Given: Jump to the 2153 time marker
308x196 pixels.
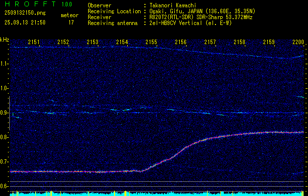Looking at the screenshot, I should [x=93, y=42].
